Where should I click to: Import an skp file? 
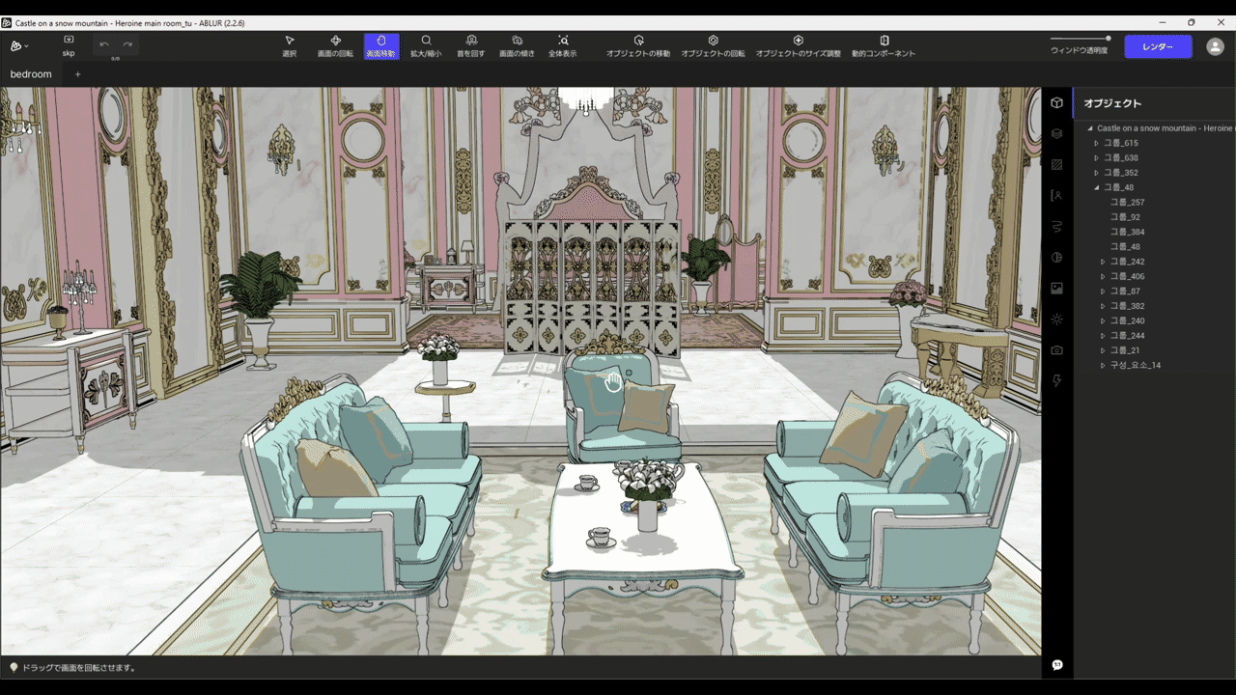pyautogui.click(x=69, y=45)
